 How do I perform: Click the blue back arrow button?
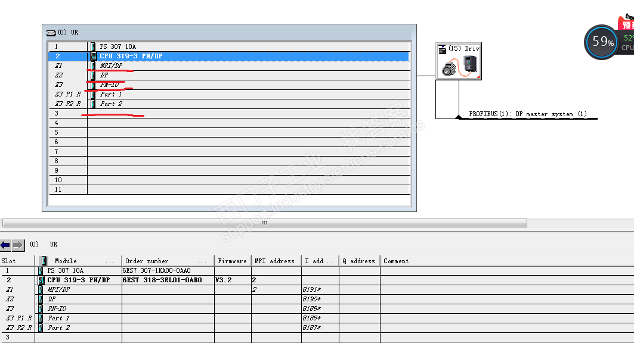click(x=5, y=245)
